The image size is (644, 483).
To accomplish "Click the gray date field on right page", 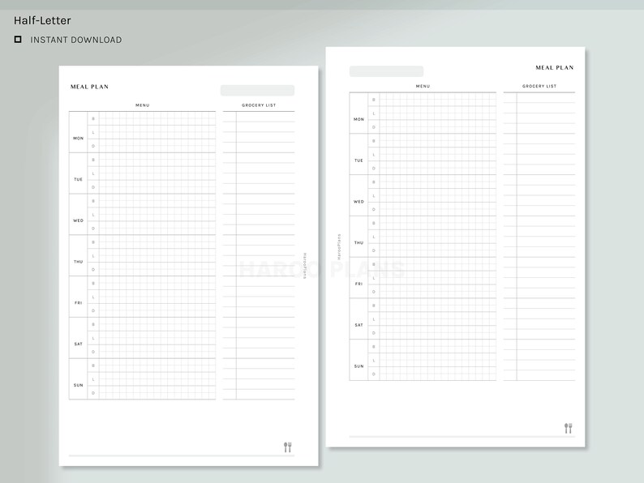I will [x=387, y=71].
